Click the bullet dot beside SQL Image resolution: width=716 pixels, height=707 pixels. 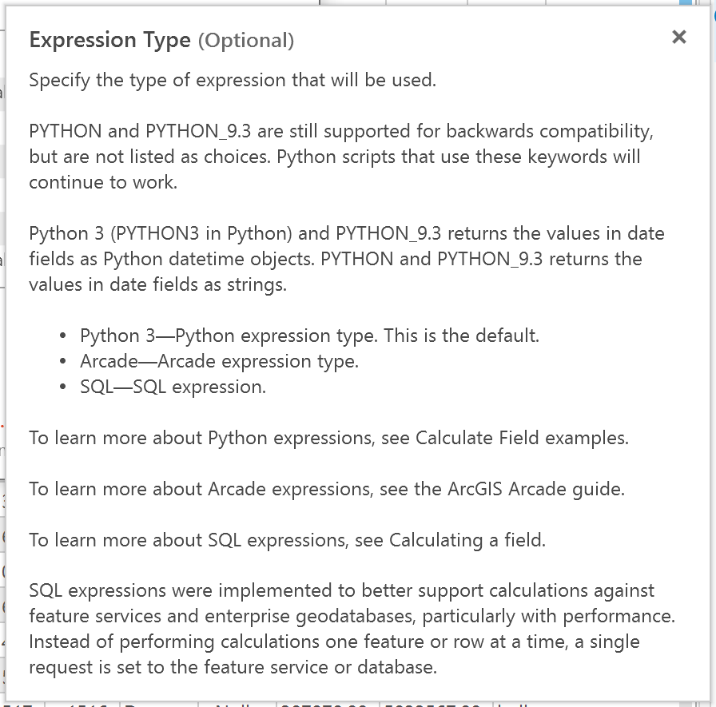(x=63, y=387)
